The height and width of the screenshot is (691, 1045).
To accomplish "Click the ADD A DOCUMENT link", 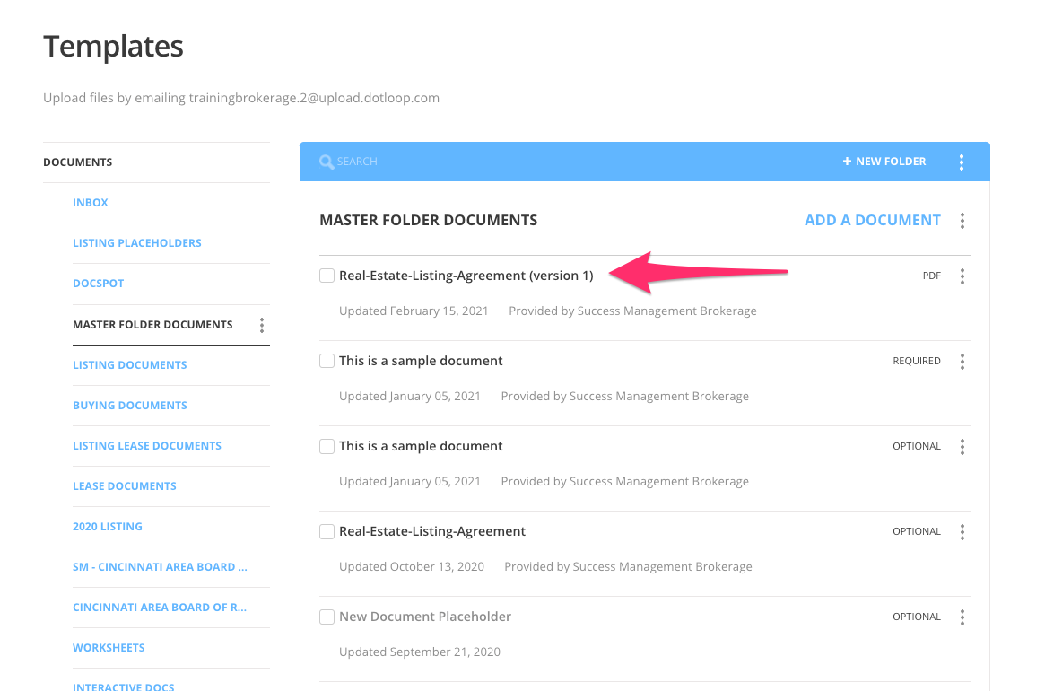I will [872, 220].
